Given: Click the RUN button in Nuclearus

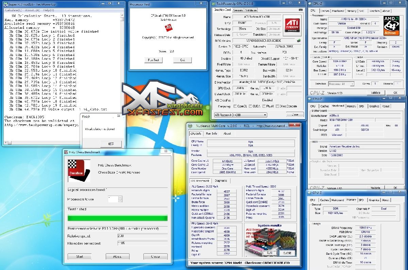Looking at the screenshot, I should [270, 253].
